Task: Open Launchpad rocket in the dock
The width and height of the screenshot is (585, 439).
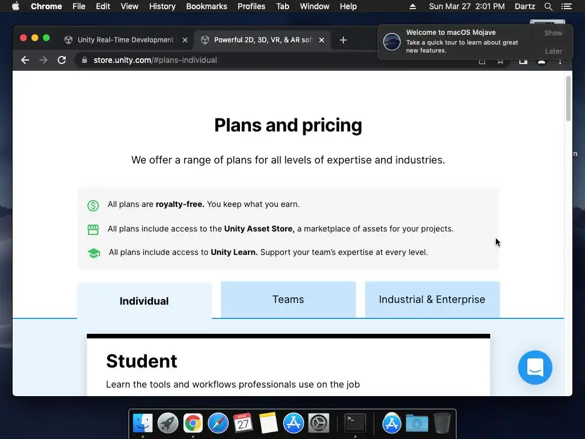Action: click(167, 424)
